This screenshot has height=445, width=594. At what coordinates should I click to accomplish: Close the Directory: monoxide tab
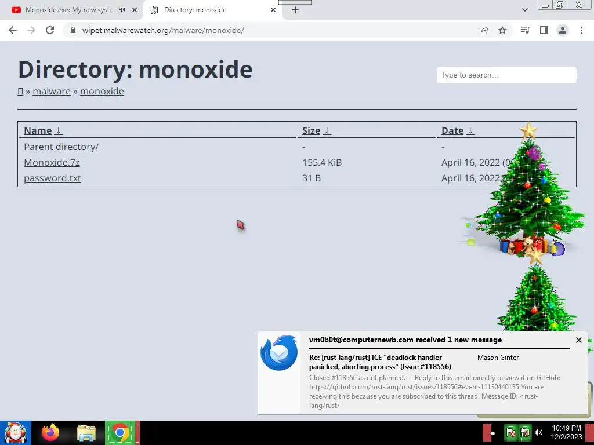273,10
